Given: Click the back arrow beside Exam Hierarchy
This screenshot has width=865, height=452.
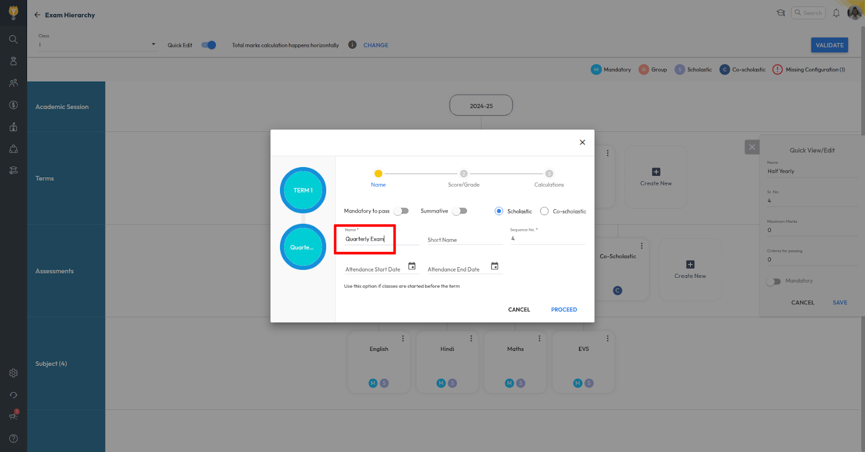Looking at the screenshot, I should [37, 15].
